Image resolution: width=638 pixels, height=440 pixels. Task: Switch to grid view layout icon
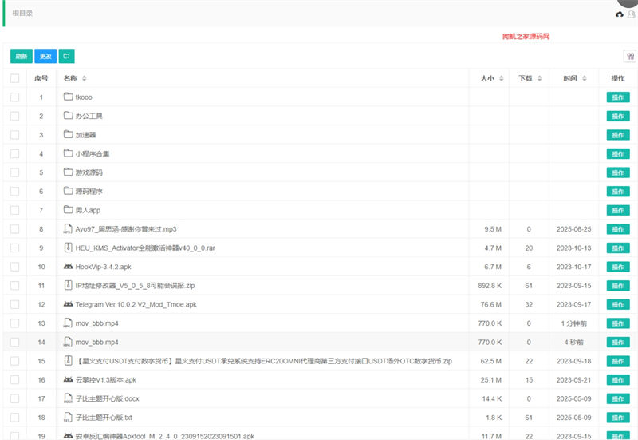click(x=630, y=56)
